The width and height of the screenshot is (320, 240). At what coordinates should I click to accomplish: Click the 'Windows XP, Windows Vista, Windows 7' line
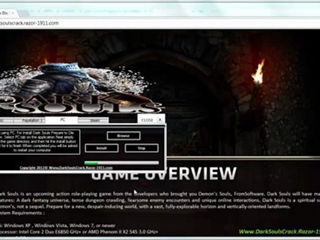click(x=58, y=226)
